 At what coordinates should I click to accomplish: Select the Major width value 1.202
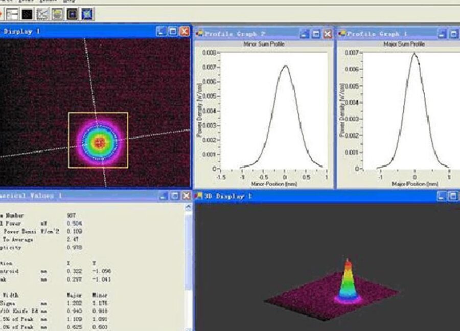pos(75,303)
